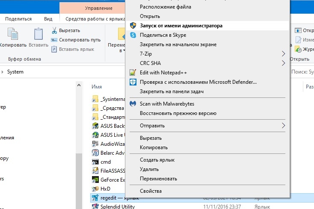314x209 pixels.
Task: Click the Поиск search field
Action: 302,72
